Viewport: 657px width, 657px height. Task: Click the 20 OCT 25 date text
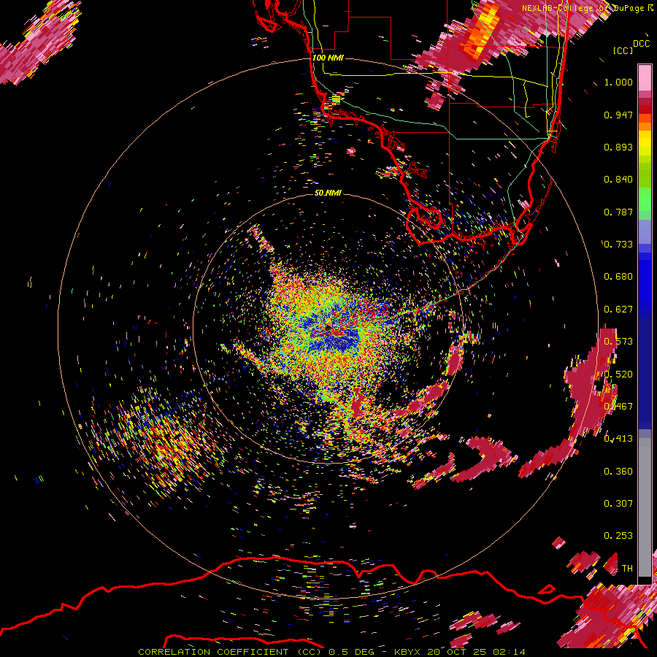point(457,652)
